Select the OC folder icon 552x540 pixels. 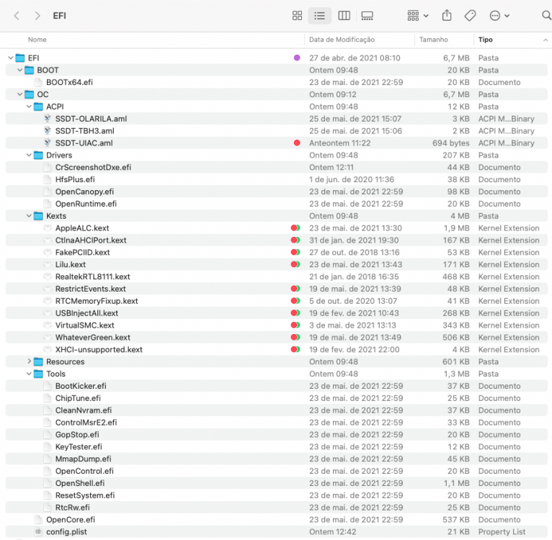pos(30,94)
